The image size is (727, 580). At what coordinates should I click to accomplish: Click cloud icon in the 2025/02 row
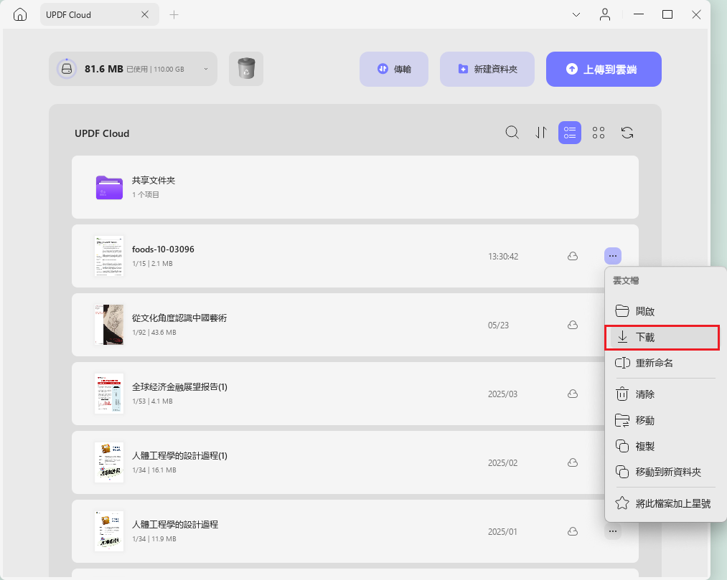point(573,462)
